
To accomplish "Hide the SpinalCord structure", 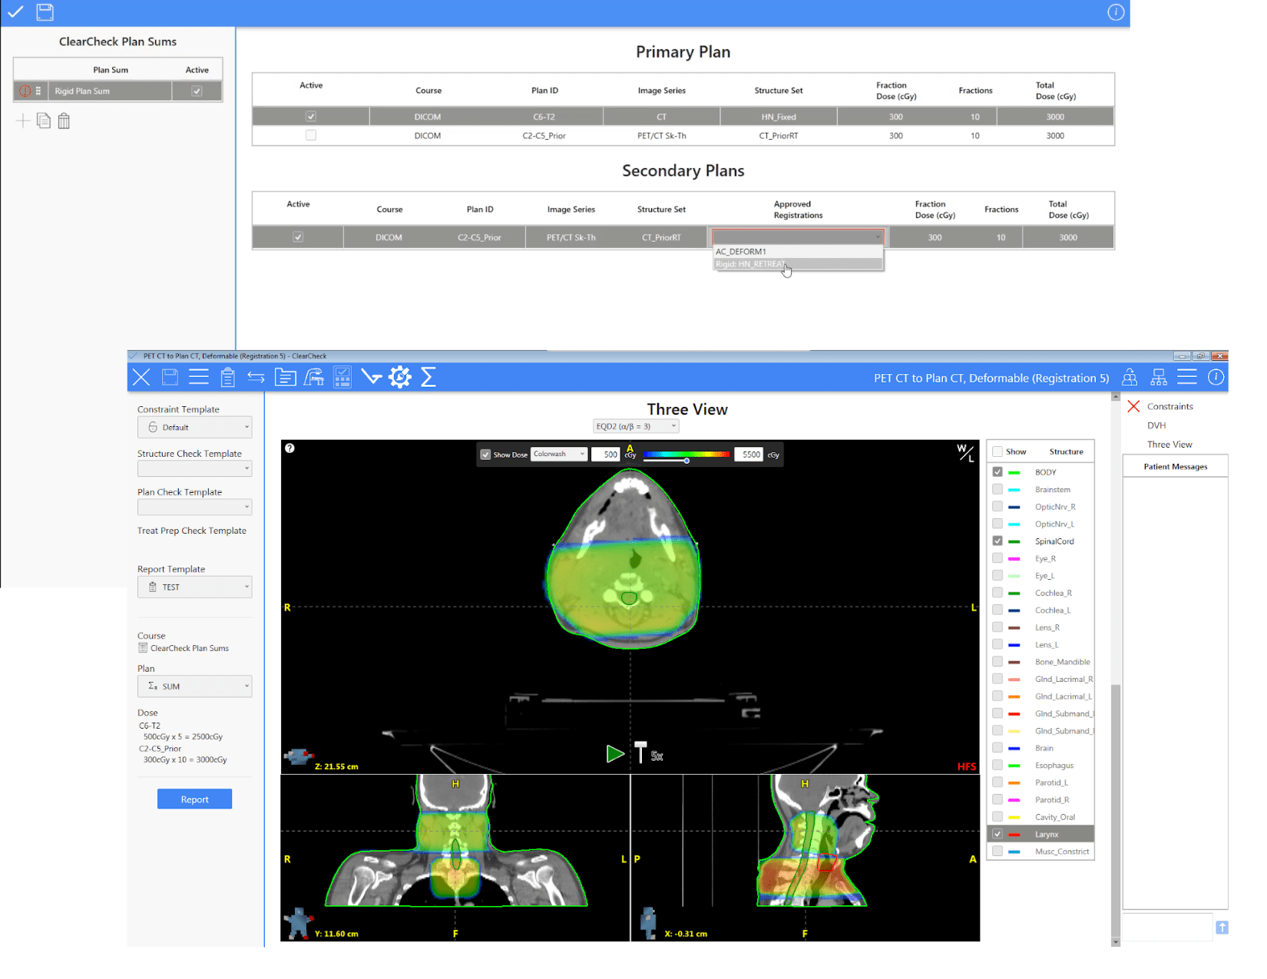I will pyautogui.click(x=997, y=541).
